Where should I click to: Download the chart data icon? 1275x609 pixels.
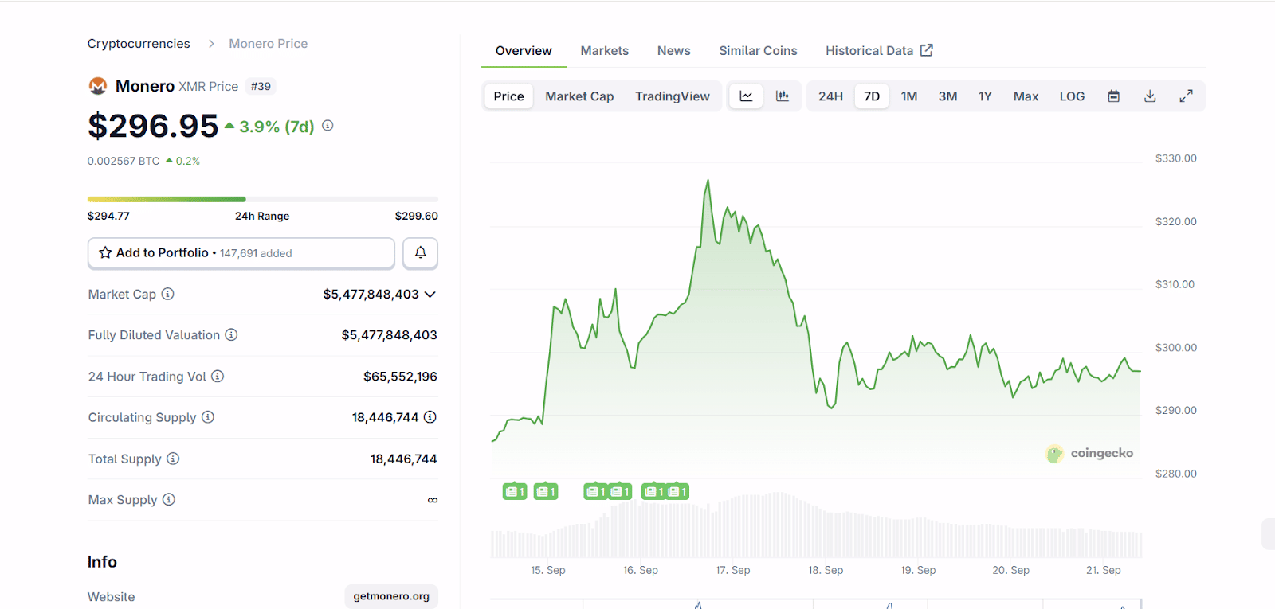coord(1150,96)
